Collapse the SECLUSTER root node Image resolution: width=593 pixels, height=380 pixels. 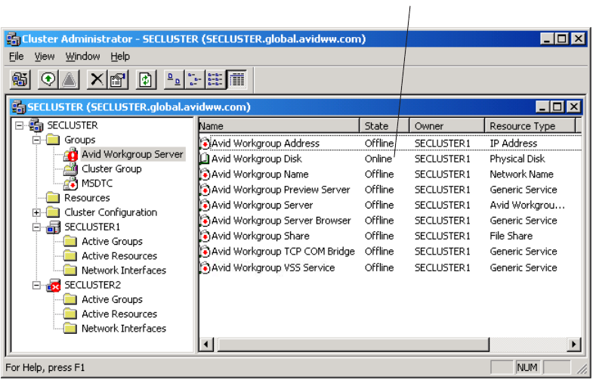pyautogui.click(x=19, y=125)
